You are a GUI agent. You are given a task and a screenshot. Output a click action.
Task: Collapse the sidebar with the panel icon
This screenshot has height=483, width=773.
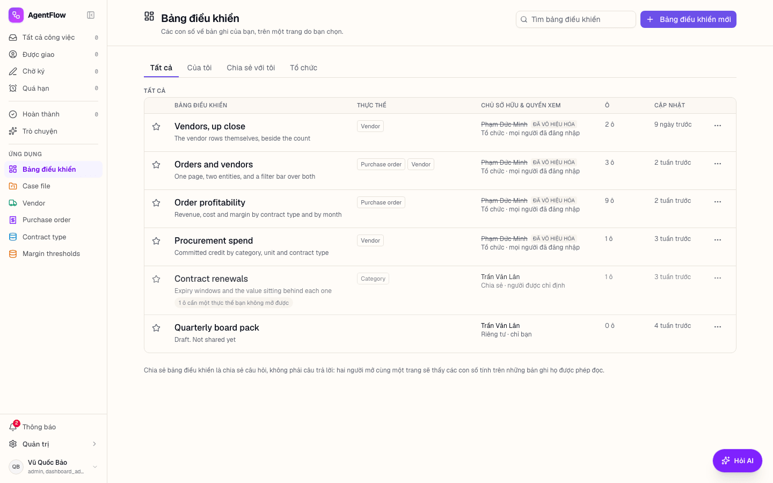coord(91,15)
